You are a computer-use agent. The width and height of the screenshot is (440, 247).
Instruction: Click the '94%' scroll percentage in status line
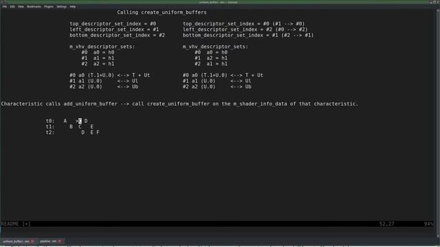[428, 224]
